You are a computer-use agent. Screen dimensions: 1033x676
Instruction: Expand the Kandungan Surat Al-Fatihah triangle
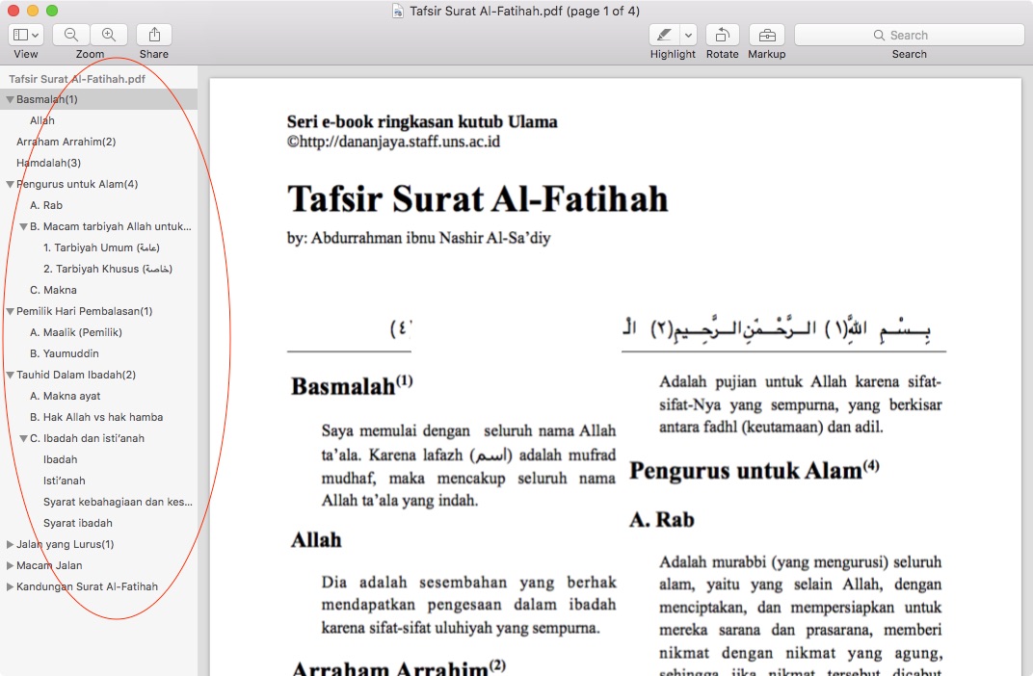[x=10, y=586]
